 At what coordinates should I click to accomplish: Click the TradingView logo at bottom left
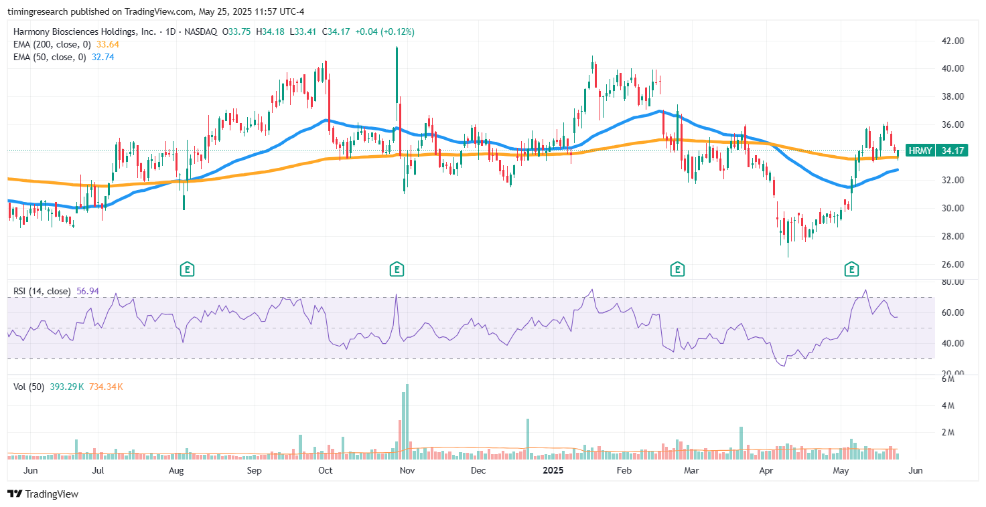[x=43, y=494]
